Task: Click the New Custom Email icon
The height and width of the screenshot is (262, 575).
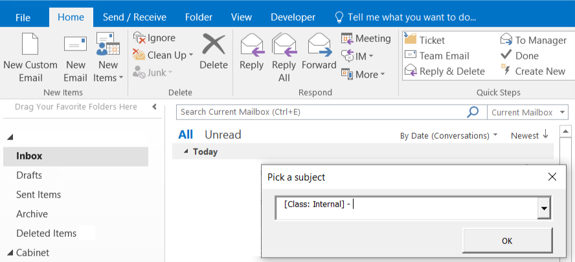Action: [30, 45]
